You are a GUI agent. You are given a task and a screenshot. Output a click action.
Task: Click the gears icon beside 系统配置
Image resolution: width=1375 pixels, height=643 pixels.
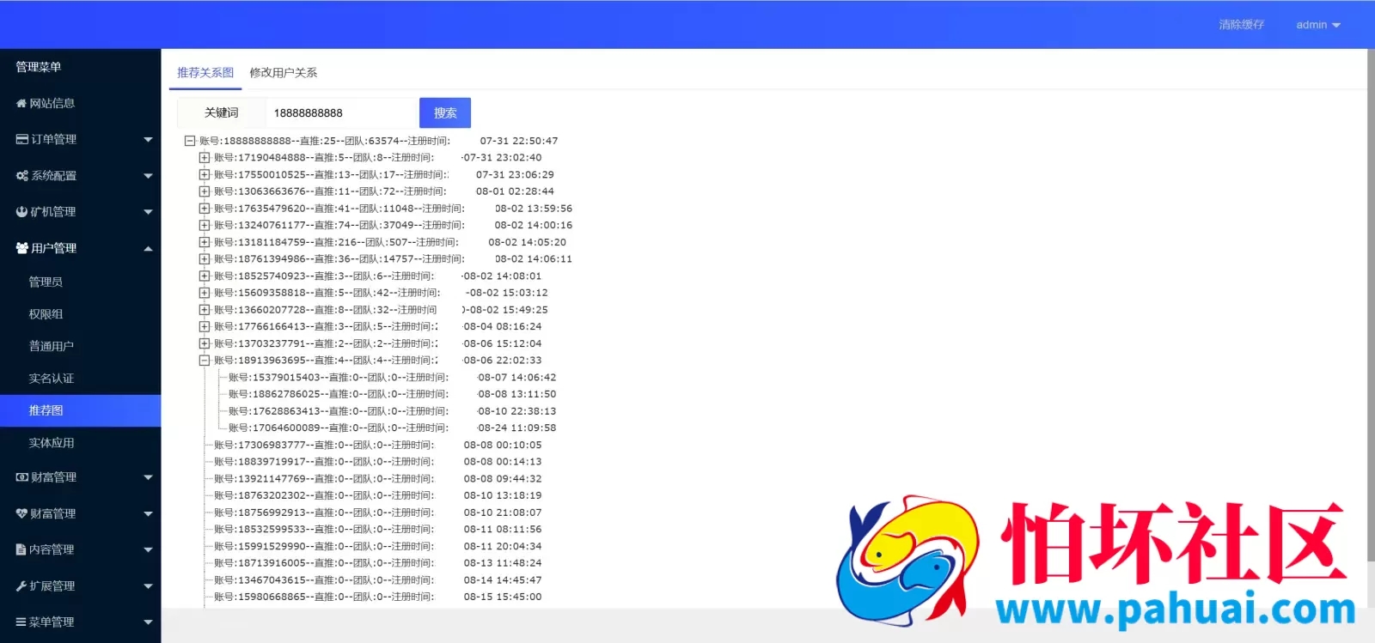pyautogui.click(x=22, y=175)
